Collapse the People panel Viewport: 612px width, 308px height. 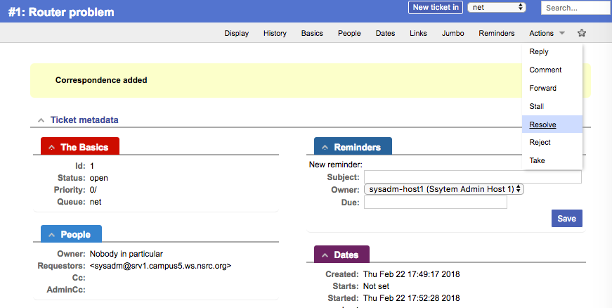51,235
